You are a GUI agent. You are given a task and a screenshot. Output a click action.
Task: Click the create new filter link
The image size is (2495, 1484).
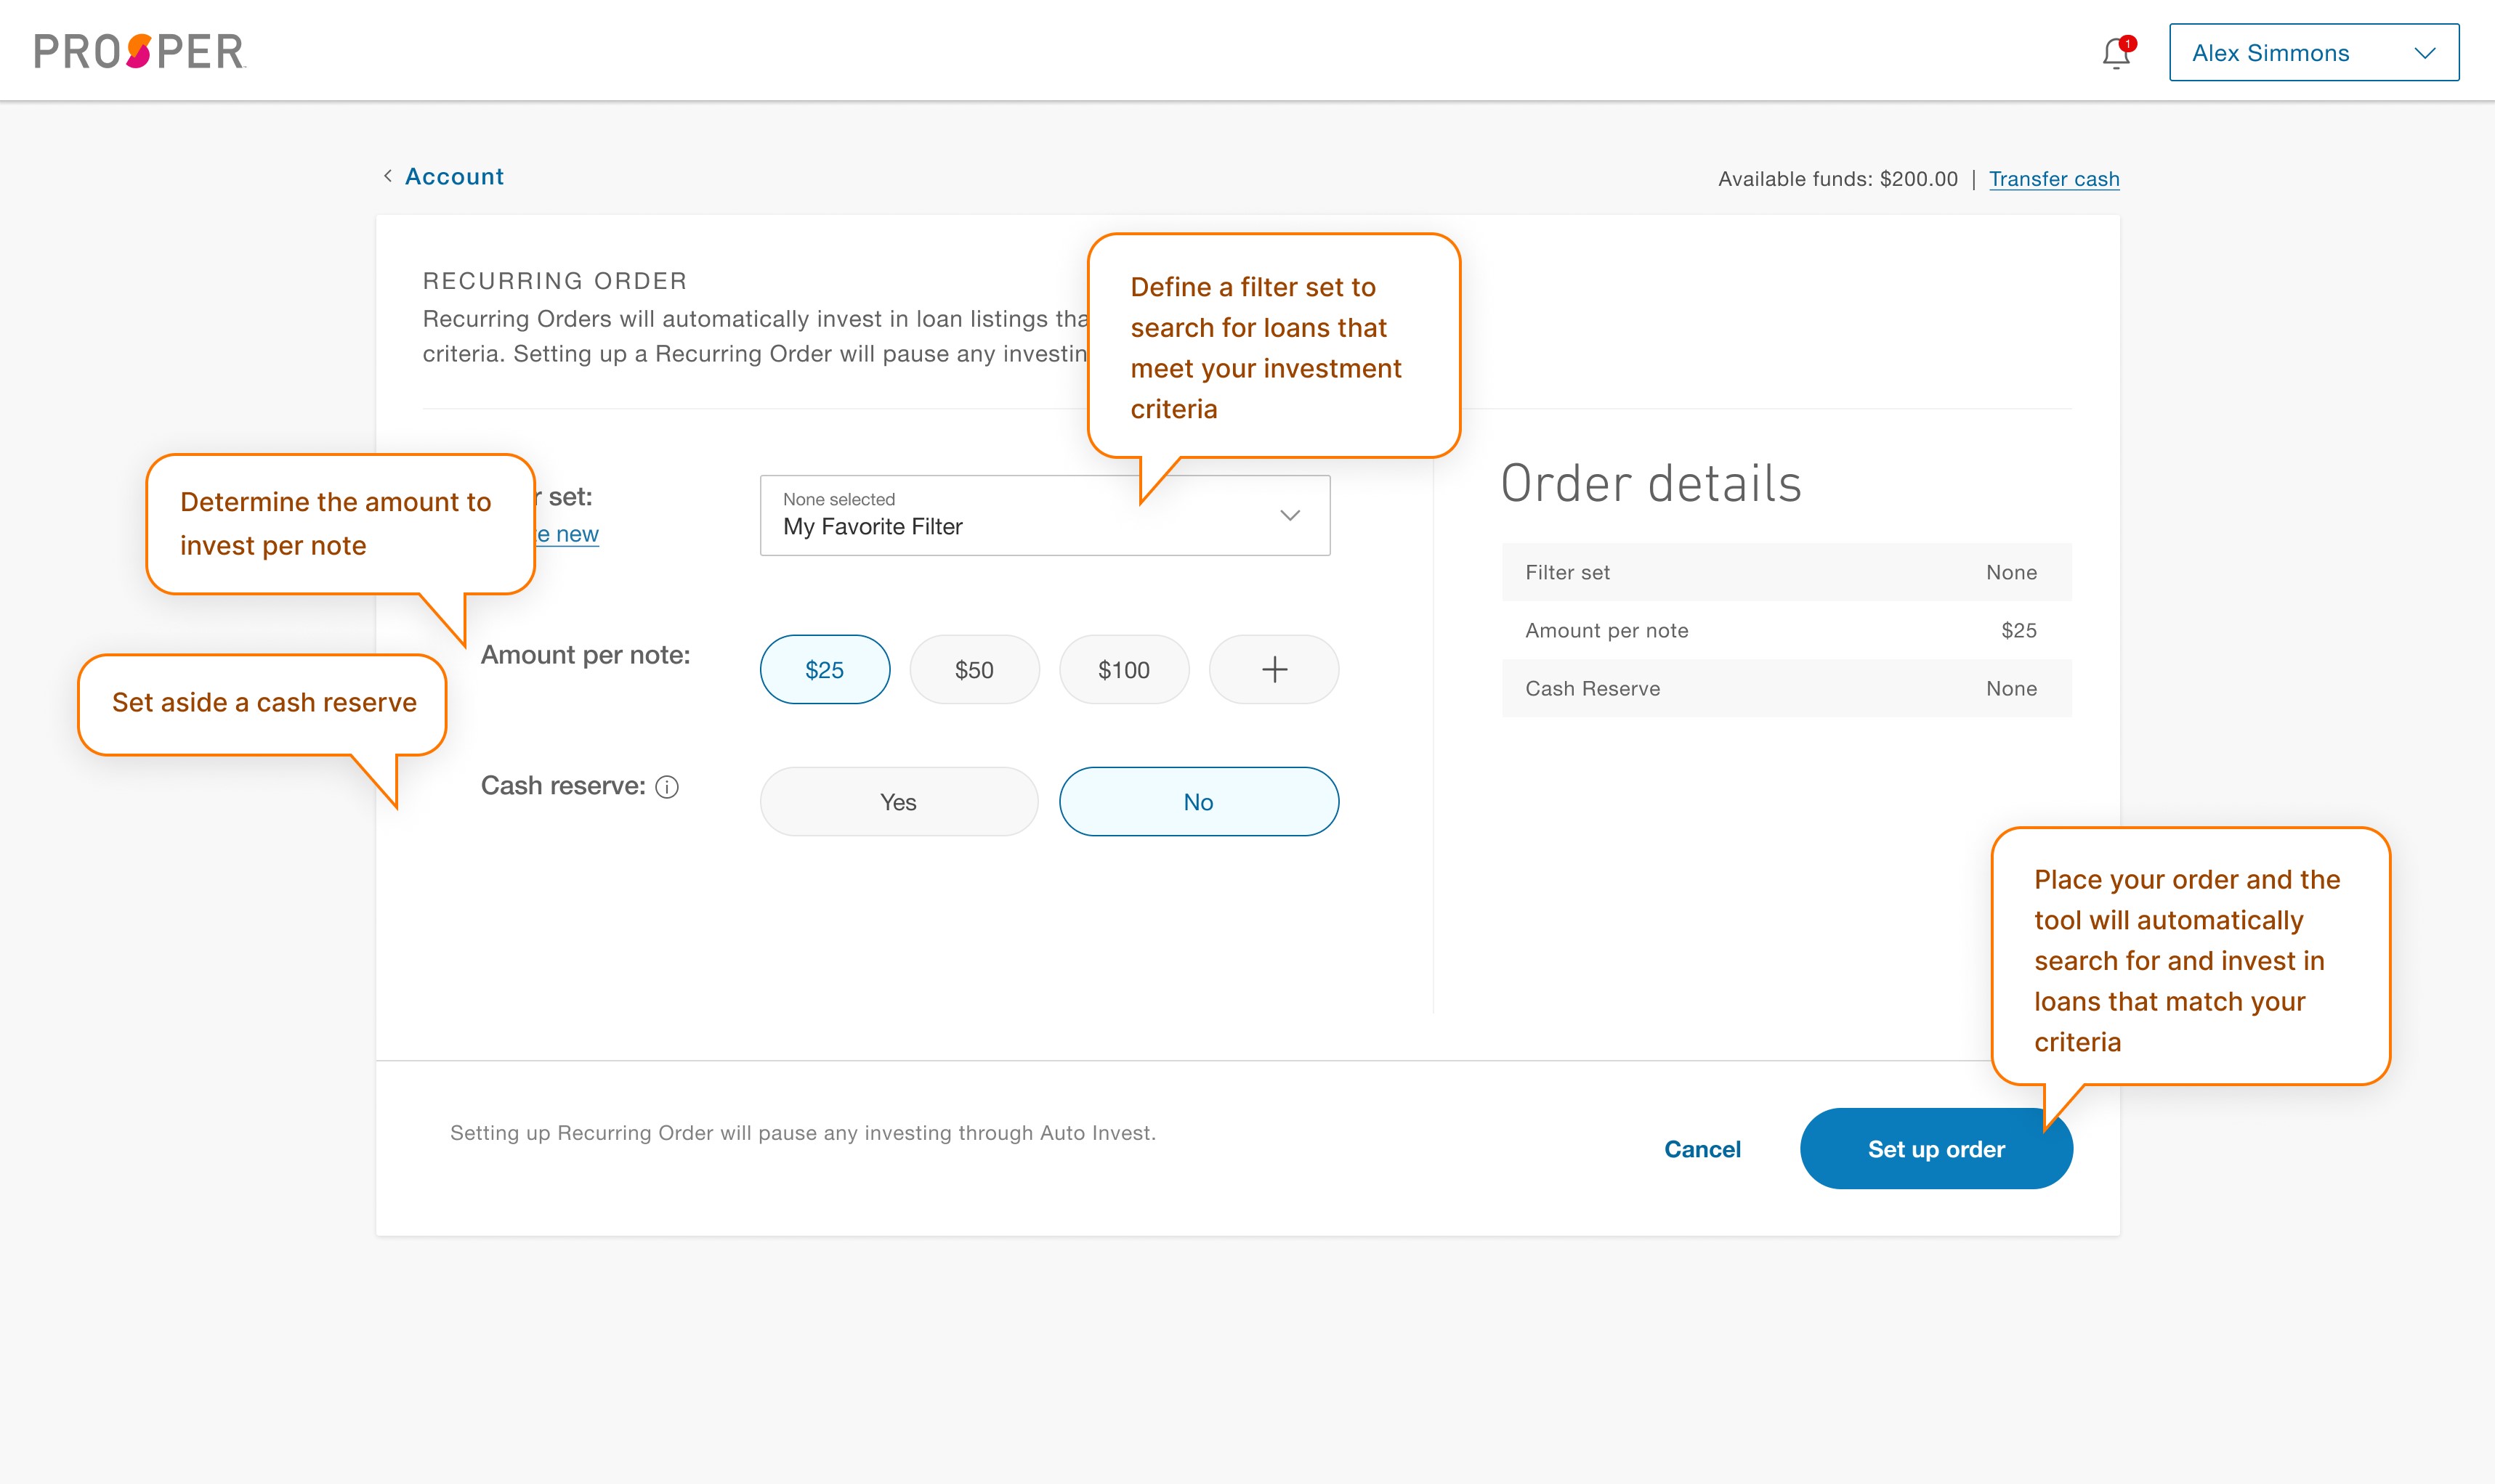pos(564,534)
